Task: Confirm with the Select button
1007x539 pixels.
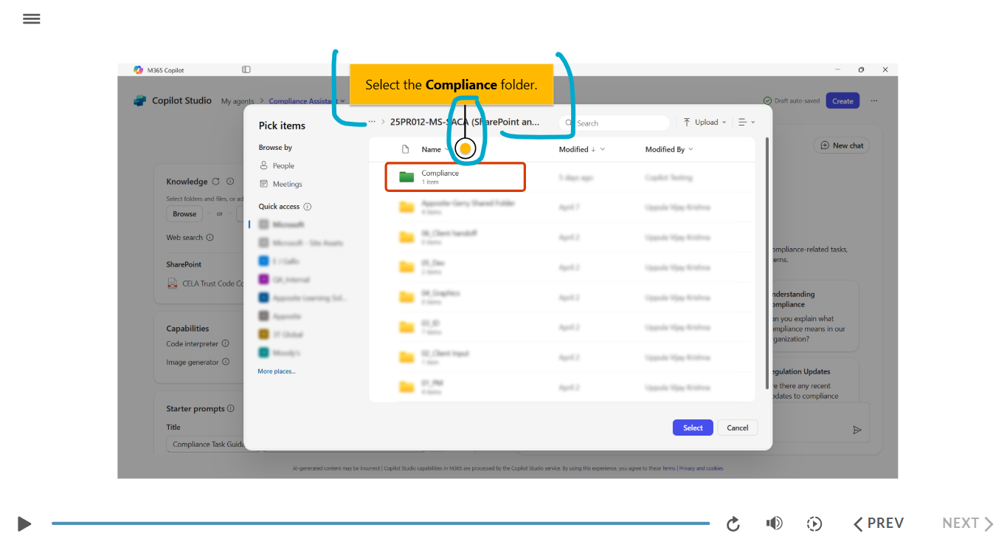Action: click(x=693, y=428)
